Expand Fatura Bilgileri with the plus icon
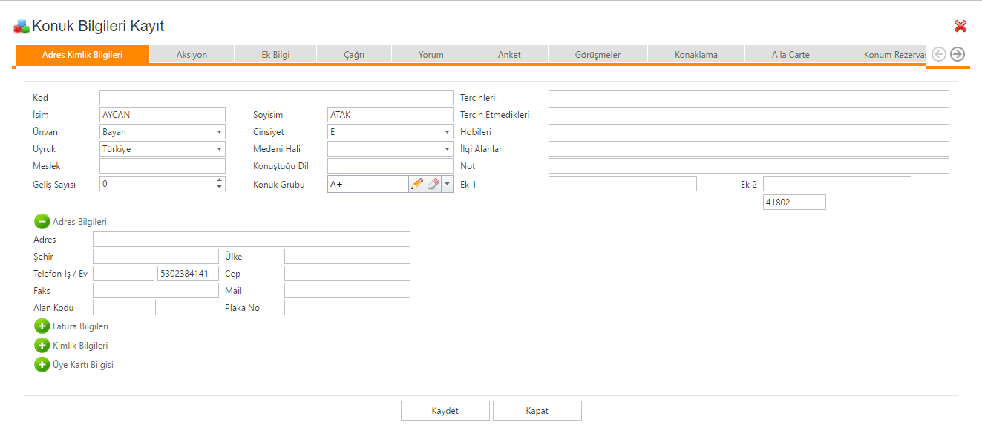 [x=42, y=326]
